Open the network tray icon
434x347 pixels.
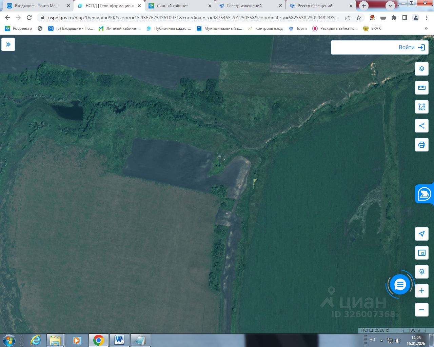point(390,340)
